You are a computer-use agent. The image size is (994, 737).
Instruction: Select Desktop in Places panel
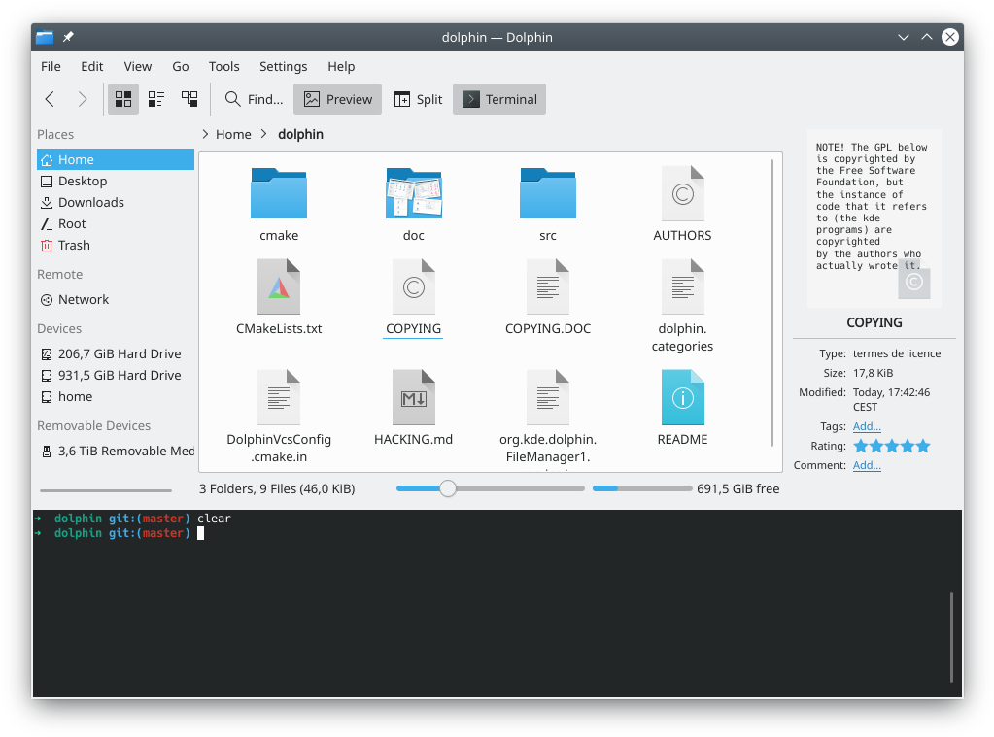[116, 182]
